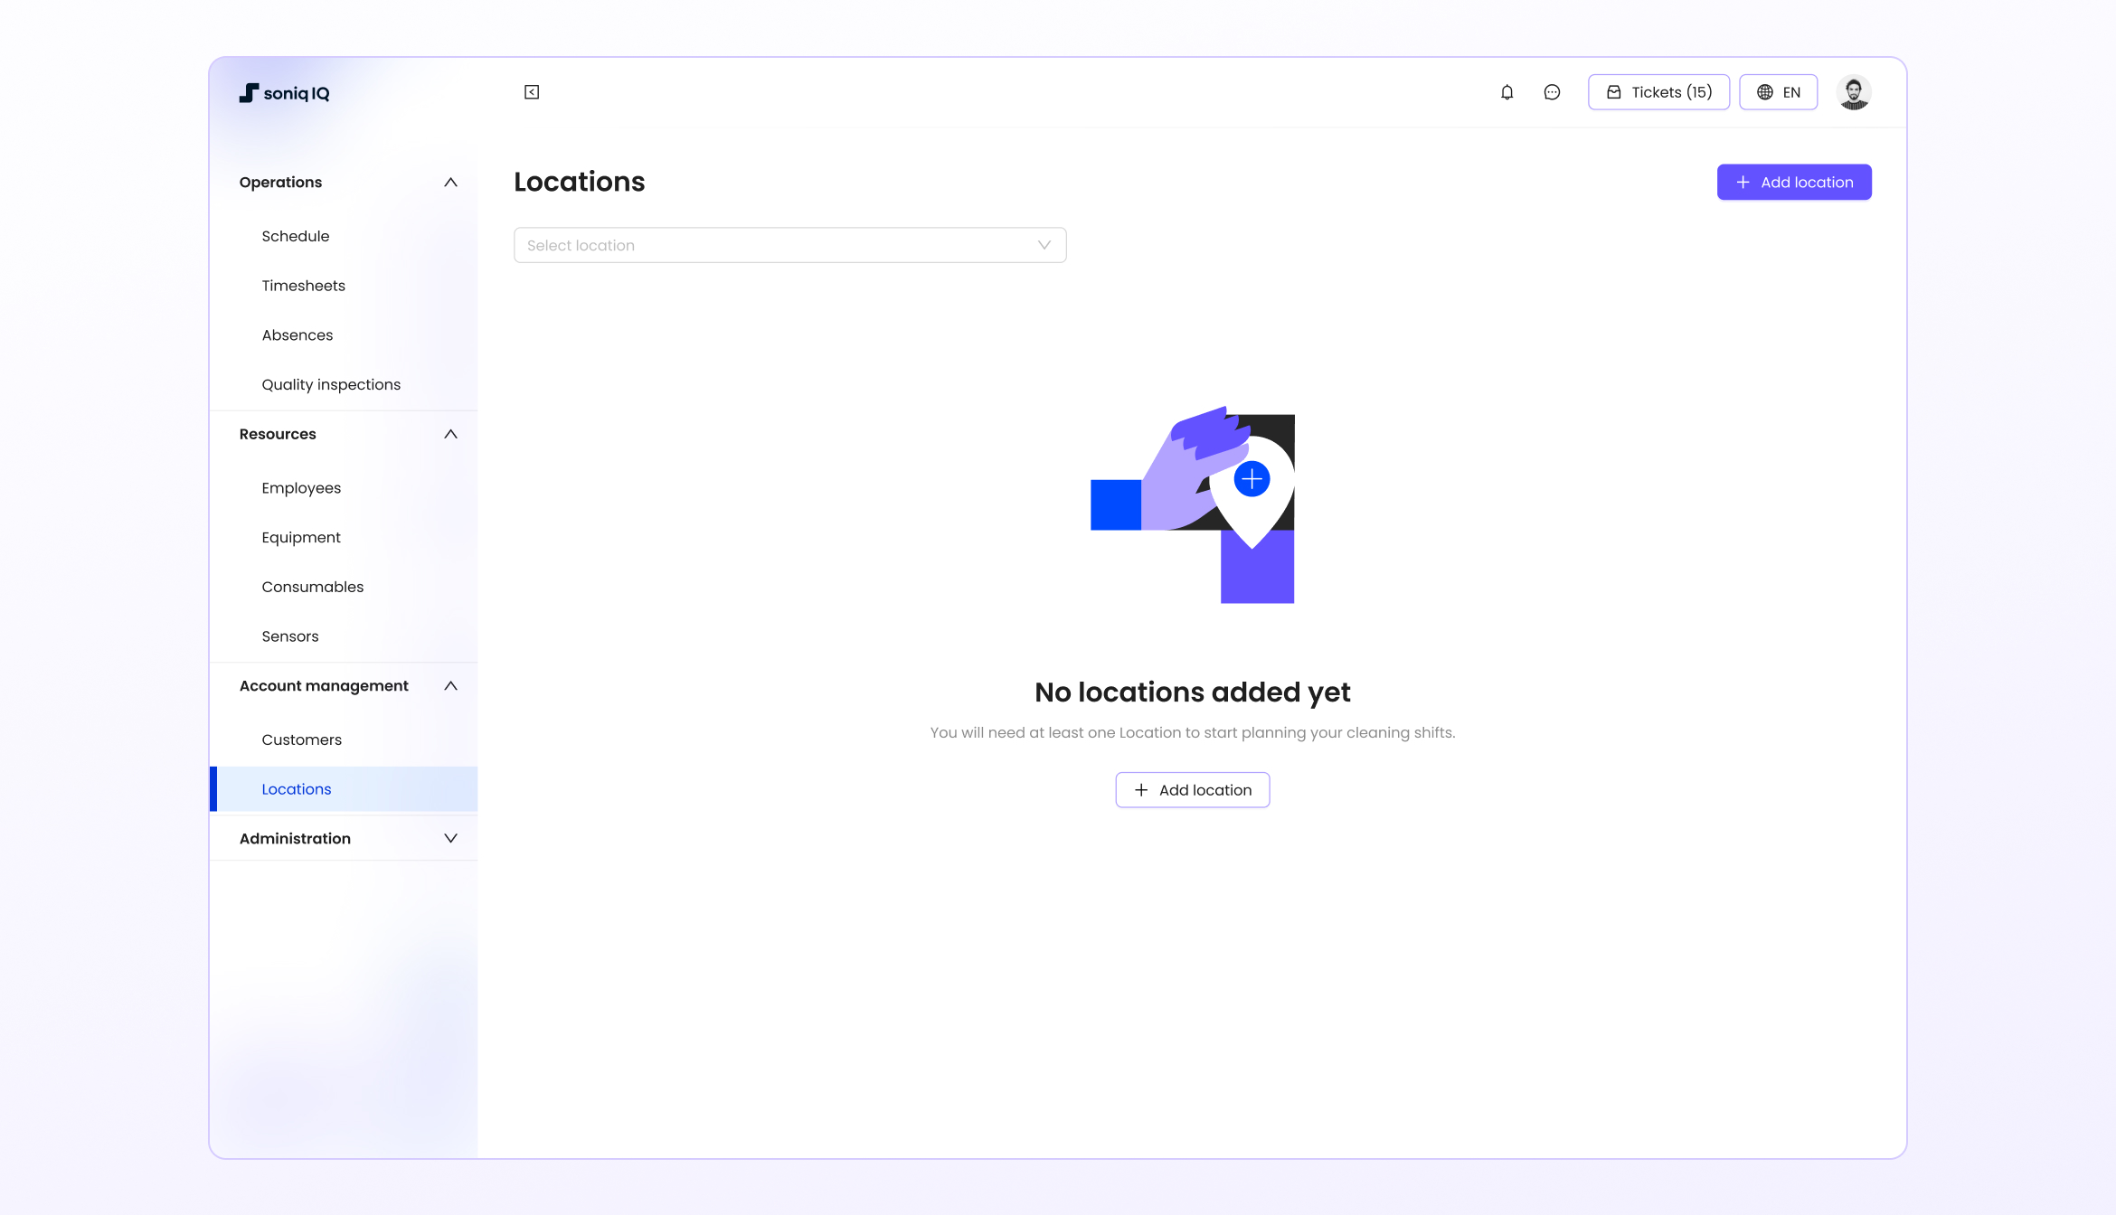Open Tickets (15) inbox button
The image size is (2116, 1215).
pyautogui.click(x=1658, y=92)
